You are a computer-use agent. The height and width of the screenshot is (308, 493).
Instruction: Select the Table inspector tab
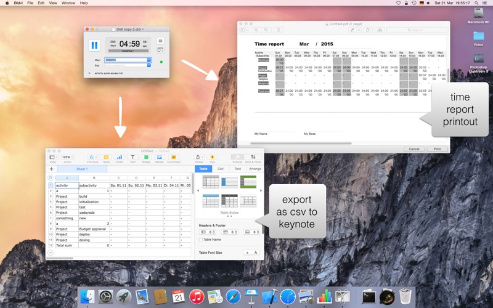pyautogui.click(x=203, y=169)
